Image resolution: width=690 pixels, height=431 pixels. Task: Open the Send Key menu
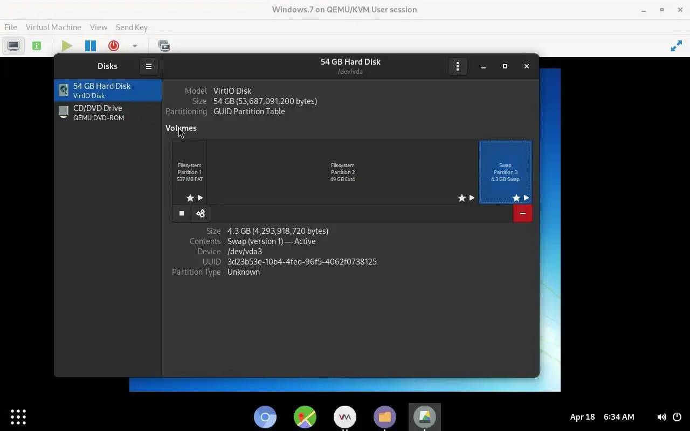pos(132,27)
